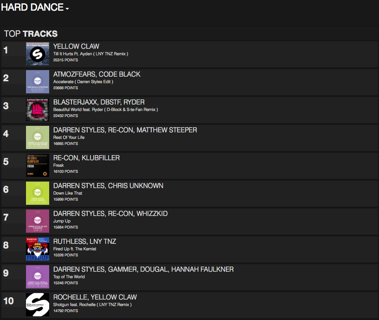The width and height of the screenshot is (379, 320).
Task: Click the DARREN STYLES, RE-CON, WHIZZKID heading
Action: tap(110, 214)
